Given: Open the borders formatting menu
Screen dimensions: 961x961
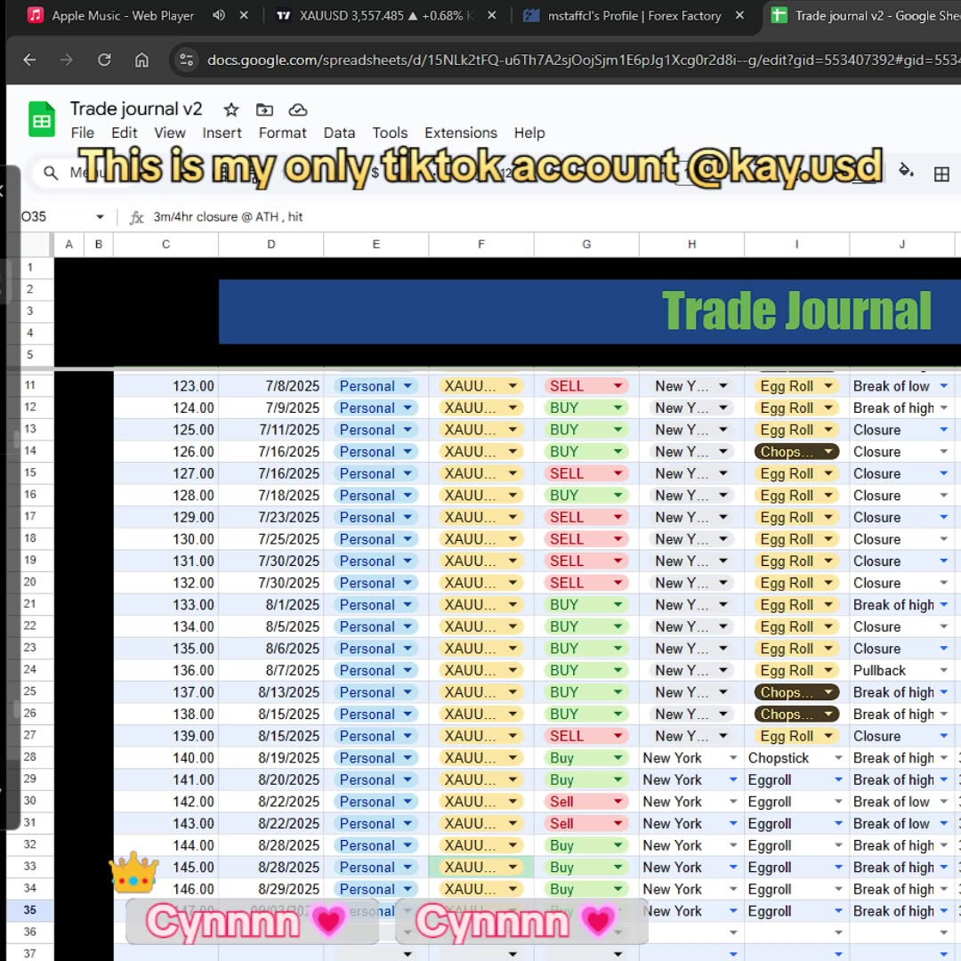Looking at the screenshot, I should (941, 174).
